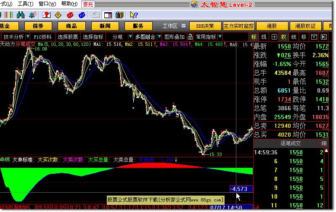Open the 帮助(H) menu

point(69,4)
